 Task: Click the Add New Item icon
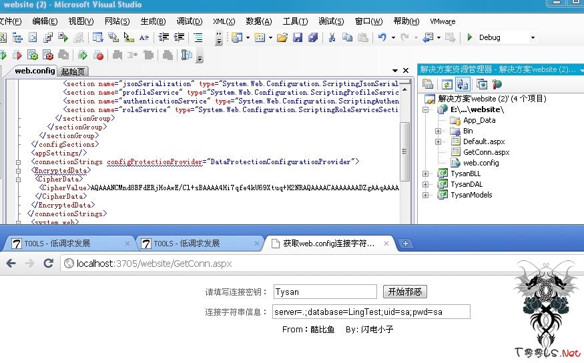coord(260,37)
